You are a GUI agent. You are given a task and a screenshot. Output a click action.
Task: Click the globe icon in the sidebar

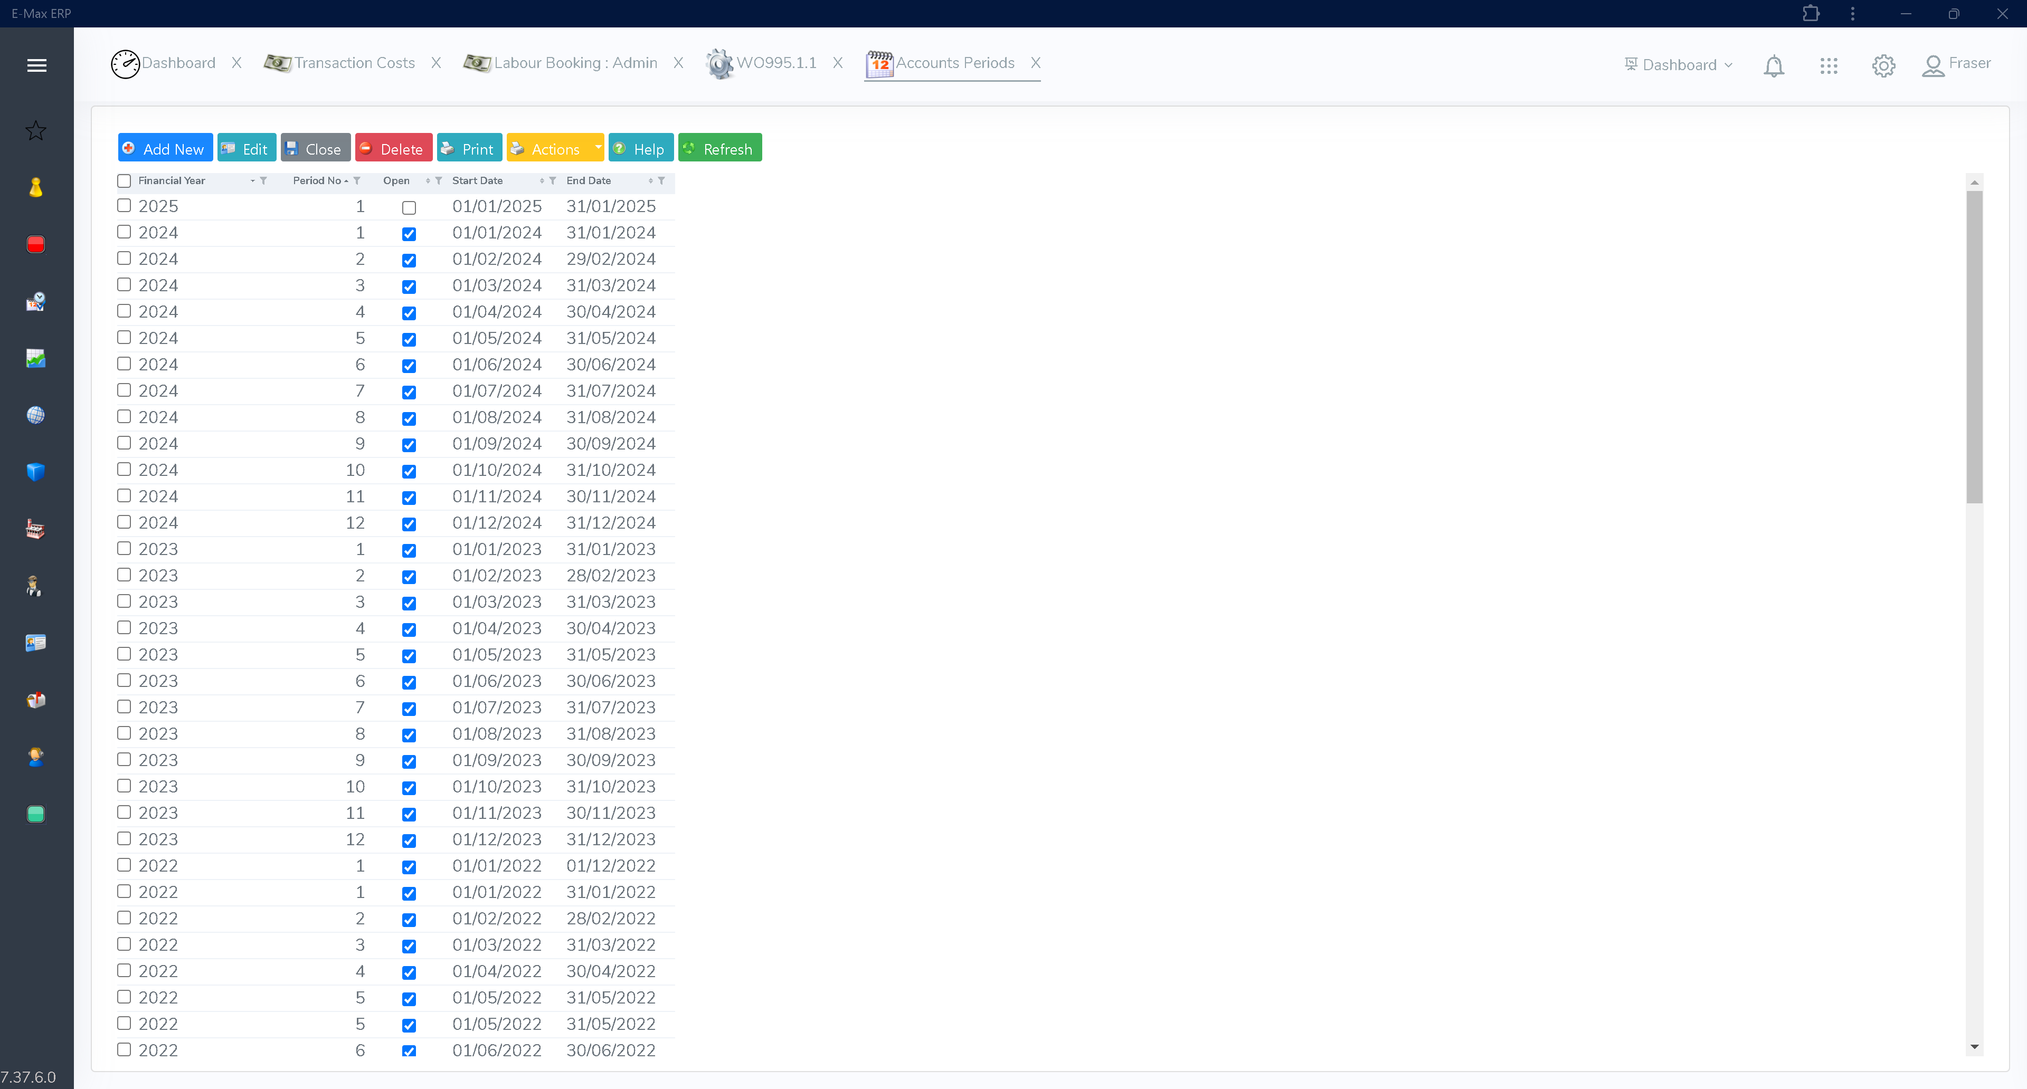click(35, 415)
